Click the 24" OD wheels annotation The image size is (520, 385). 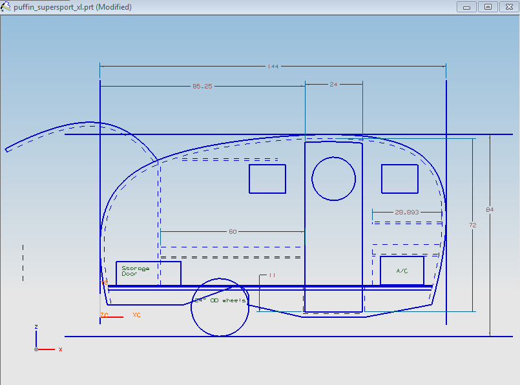(x=220, y=300)
